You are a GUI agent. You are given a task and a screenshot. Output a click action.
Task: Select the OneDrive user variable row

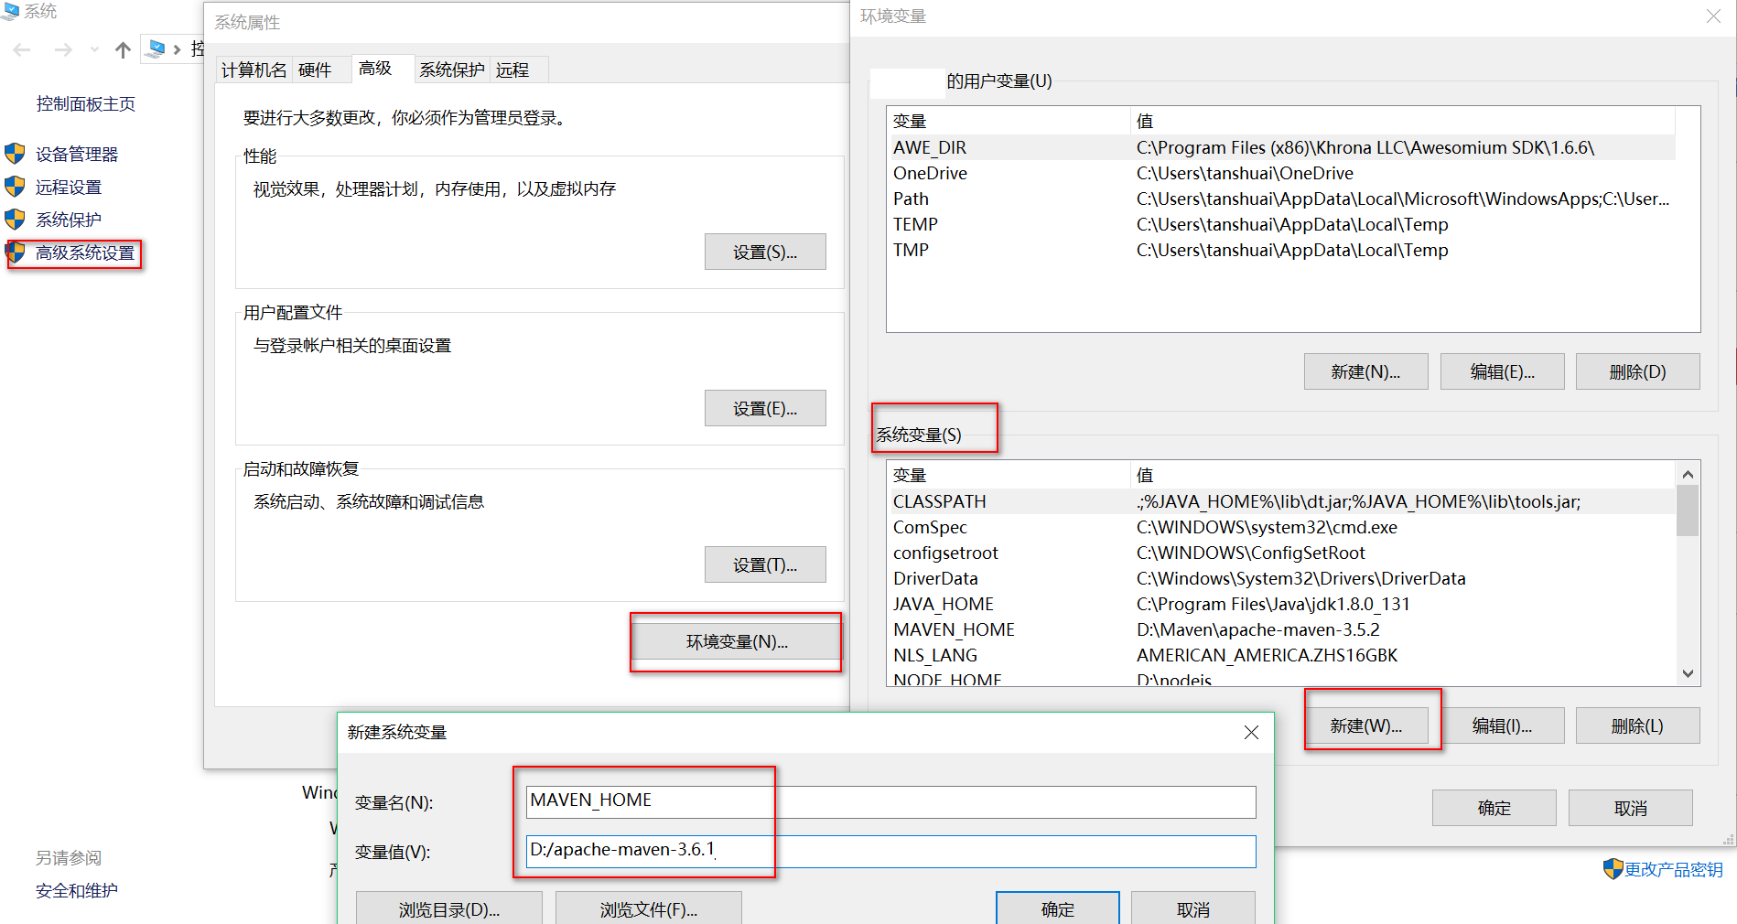click(x=1280, y=173)
